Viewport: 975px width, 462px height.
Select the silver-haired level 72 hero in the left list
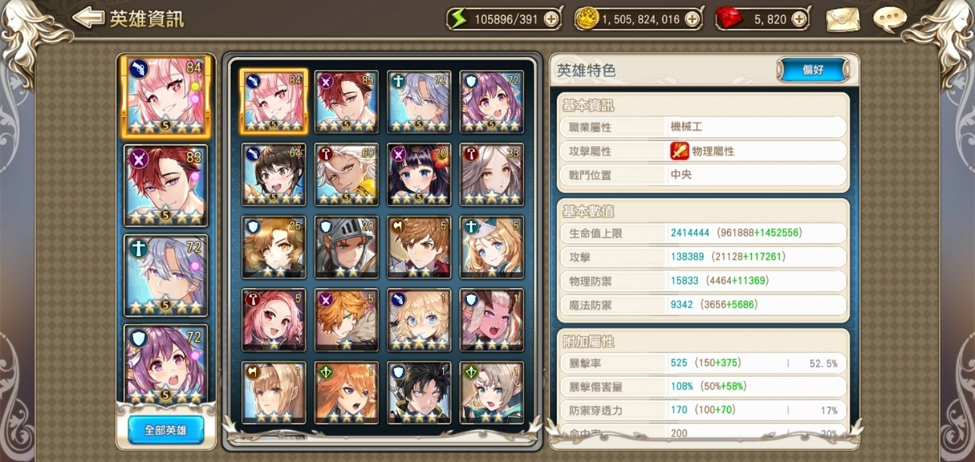tap(165, 275)
